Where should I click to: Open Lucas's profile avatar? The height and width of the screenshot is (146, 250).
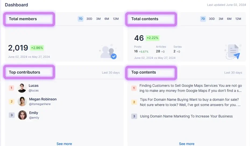tap(22, 88)
